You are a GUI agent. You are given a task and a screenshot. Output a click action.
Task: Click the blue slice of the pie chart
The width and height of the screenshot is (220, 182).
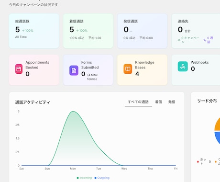218,137
